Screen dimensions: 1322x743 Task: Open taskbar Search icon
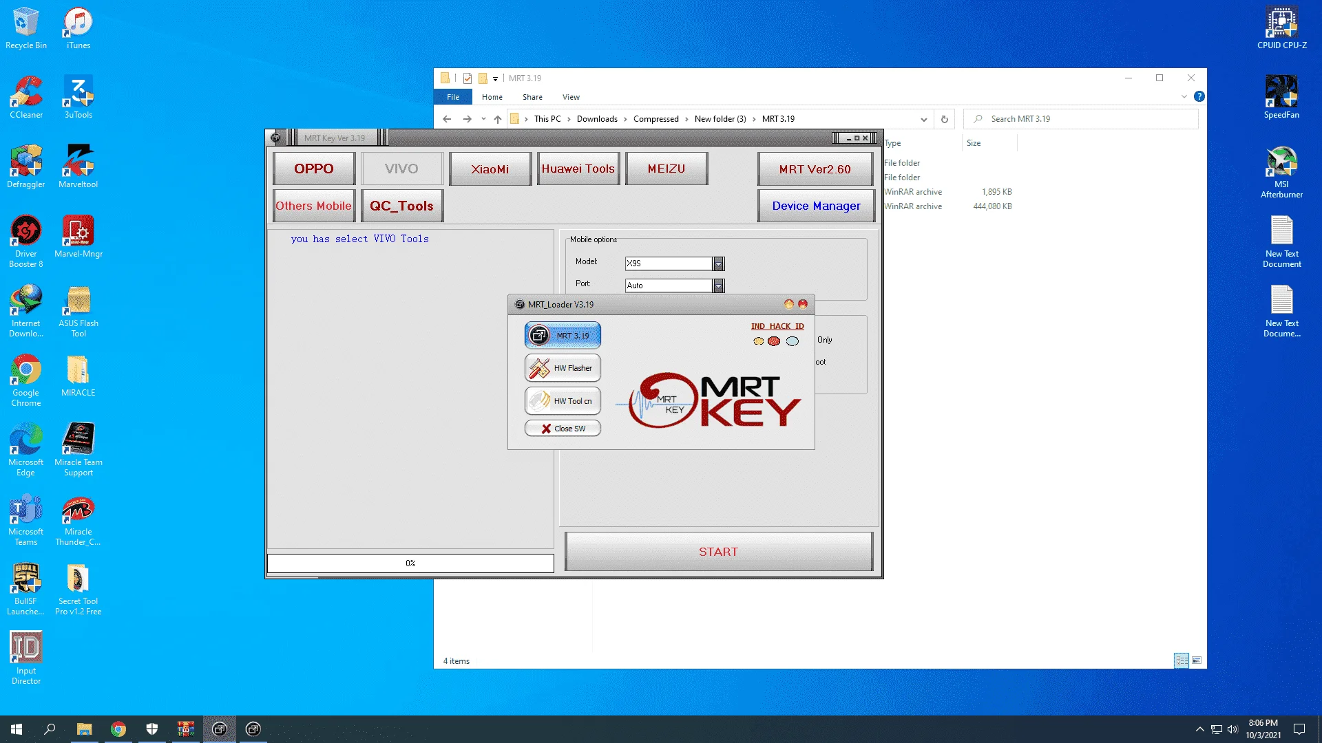[x=50, y=729]
